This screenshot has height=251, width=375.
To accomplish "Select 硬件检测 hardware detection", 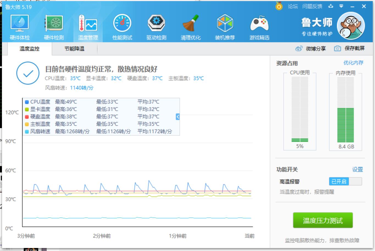I will coord(53,26).
